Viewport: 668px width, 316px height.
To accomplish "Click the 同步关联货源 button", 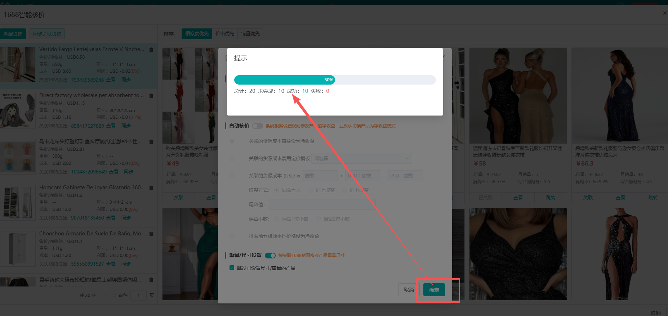I will coord(47,34).
